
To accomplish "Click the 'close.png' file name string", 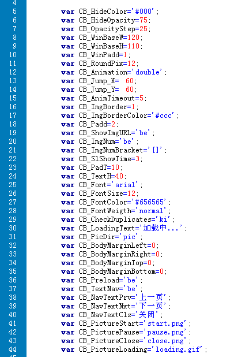I will (x=165, y=341).
